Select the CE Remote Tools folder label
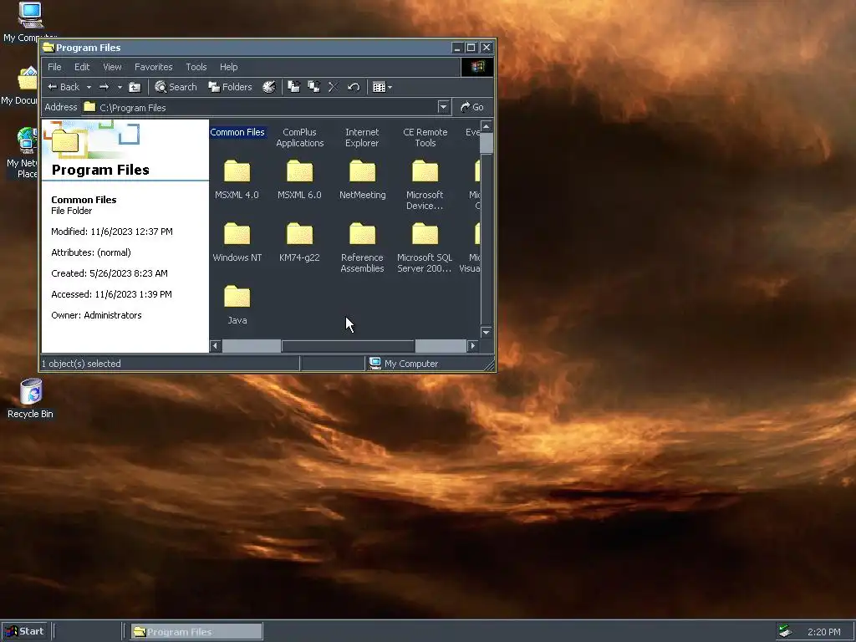Image resolution: width=856 pixels, height=642 pixels. coord(425,138)
